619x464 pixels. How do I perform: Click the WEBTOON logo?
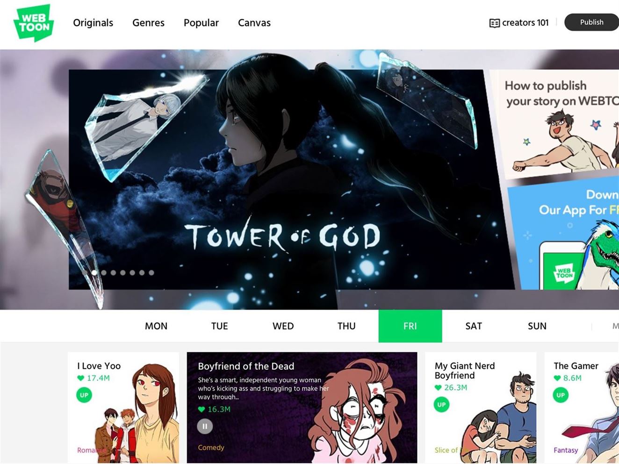(x=33, y=23)
